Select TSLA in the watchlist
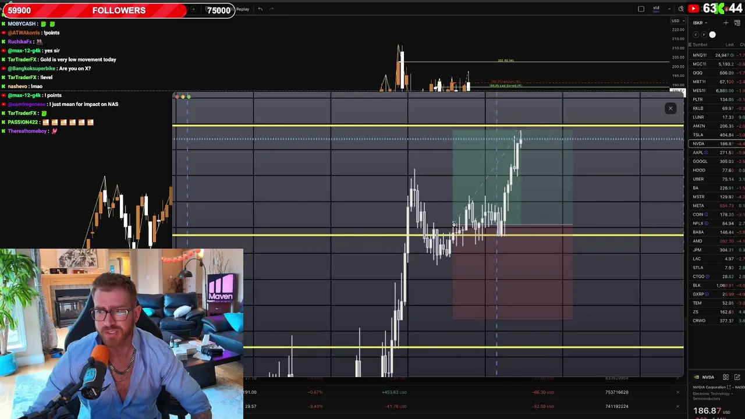Viewport: 745px width, 419px height. point(717,135)
